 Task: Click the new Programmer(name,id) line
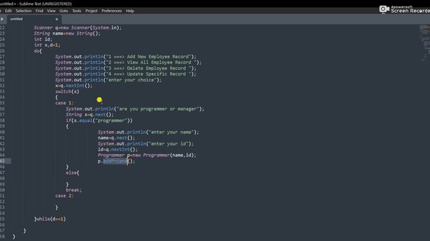tap(147, 155)
